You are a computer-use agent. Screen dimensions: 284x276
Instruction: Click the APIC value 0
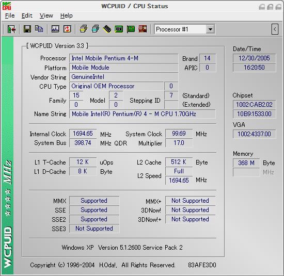coord(208,68)
